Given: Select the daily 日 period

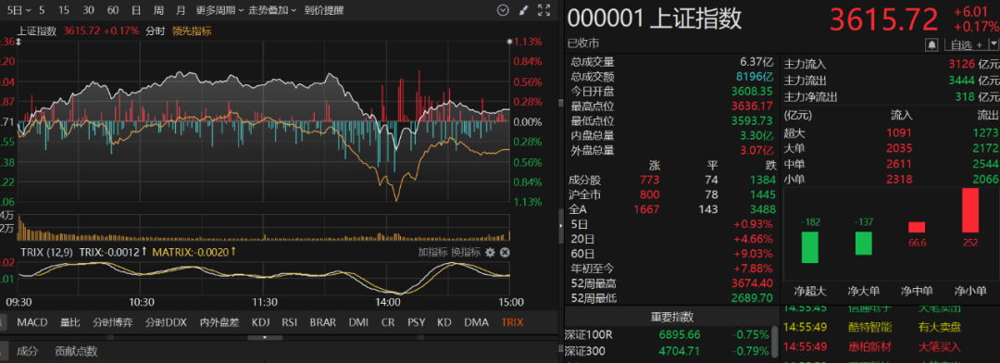Looking at the screenshot, I should (136, 10).
